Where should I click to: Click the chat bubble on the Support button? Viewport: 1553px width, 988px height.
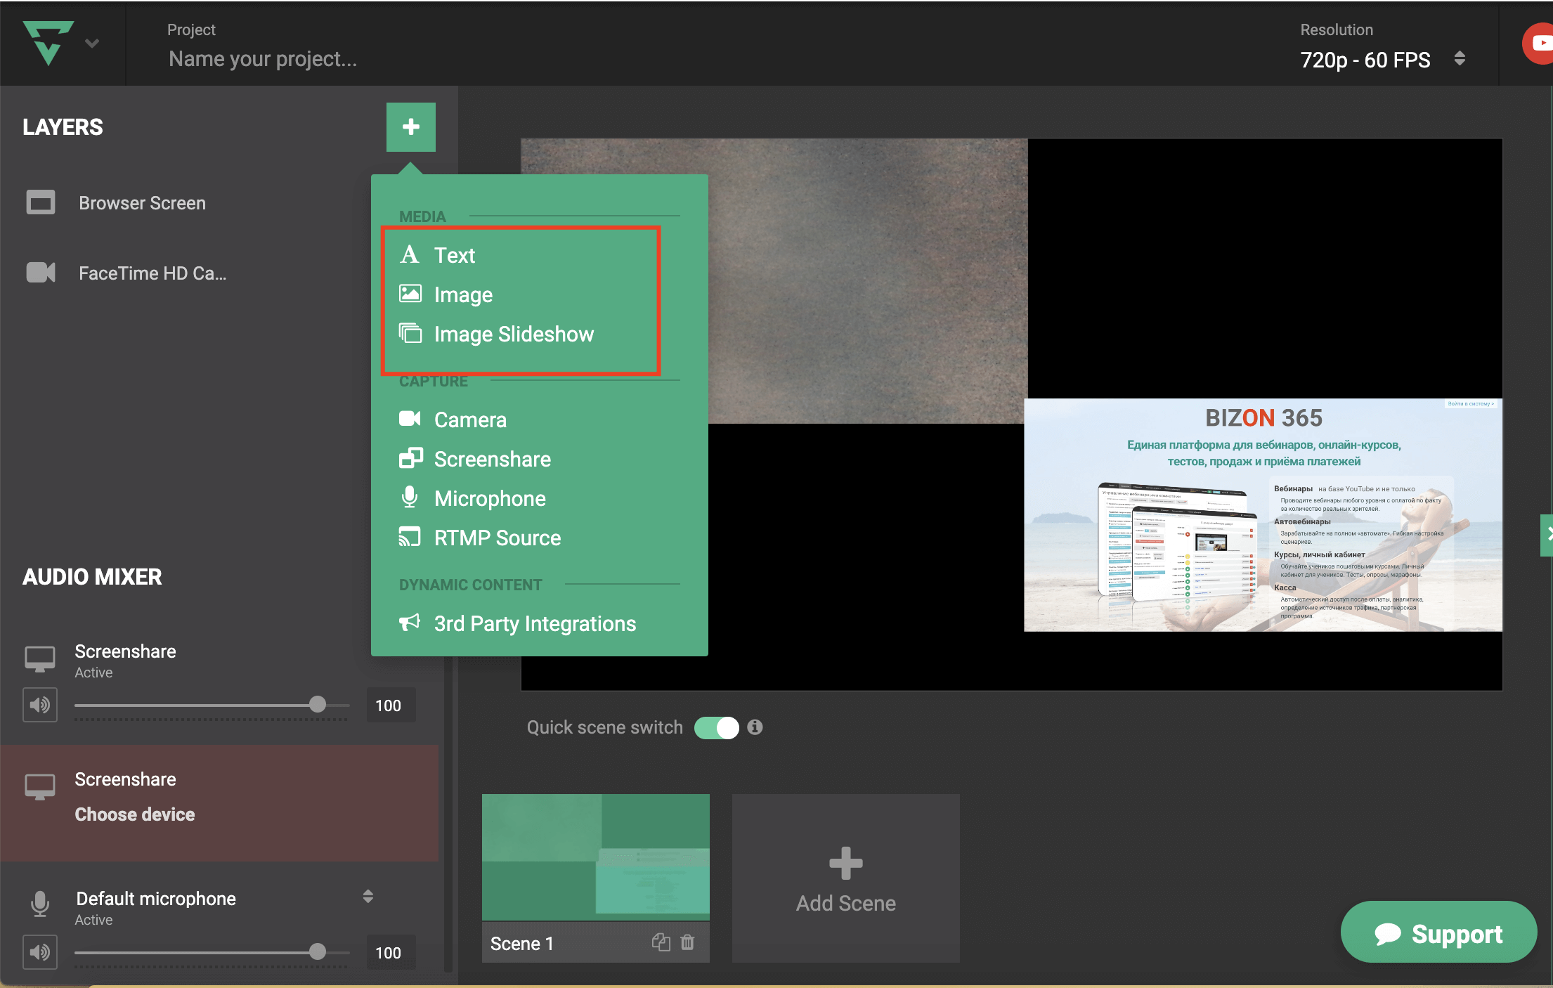click(x=1388, y=934)
